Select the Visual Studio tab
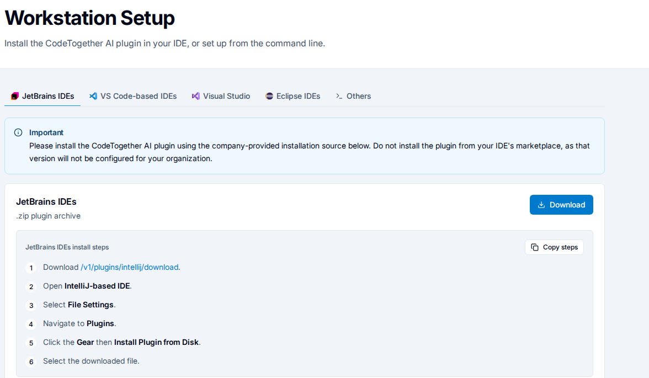Screen dimensions: 649x378 click(x=221, y=96)
